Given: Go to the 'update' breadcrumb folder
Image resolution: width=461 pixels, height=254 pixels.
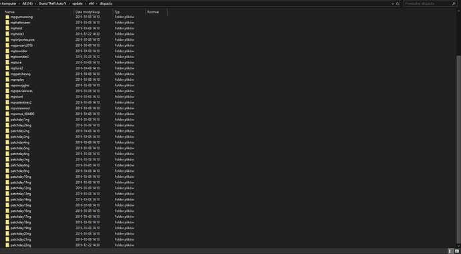Looking at the screenshot, I should (x=78, y=3).
